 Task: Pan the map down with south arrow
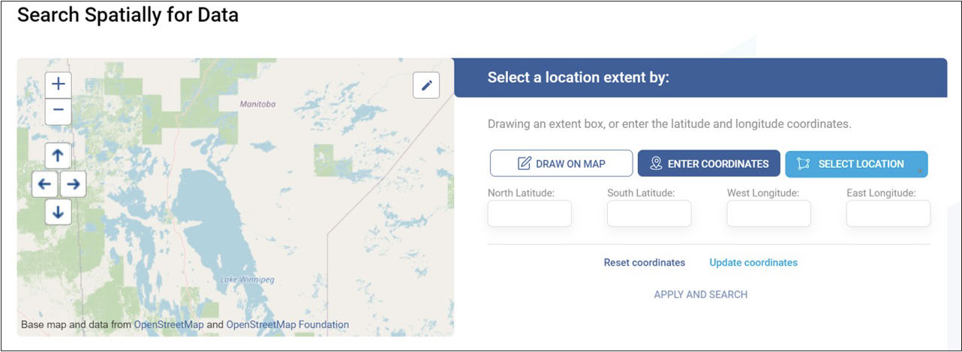(x=59, y=212)
